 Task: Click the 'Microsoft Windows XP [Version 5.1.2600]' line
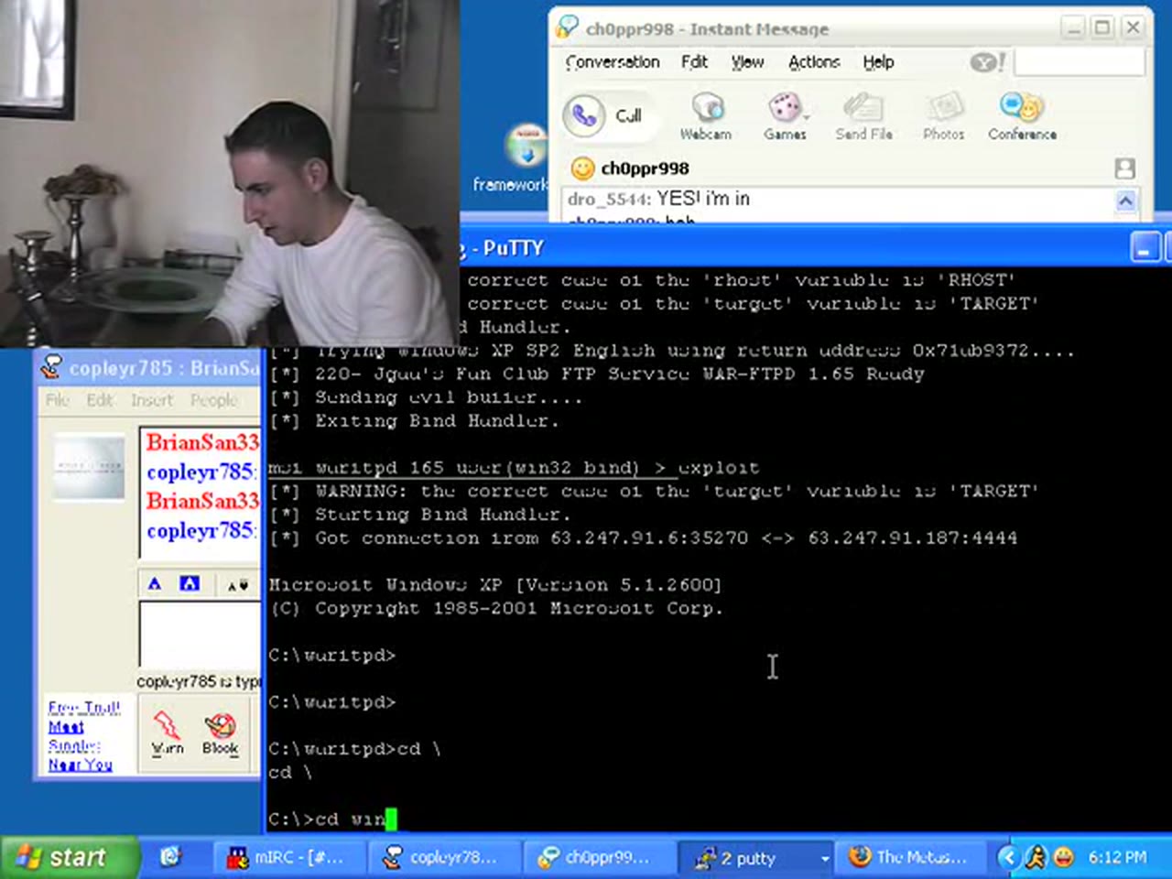[x=494, y=584]
